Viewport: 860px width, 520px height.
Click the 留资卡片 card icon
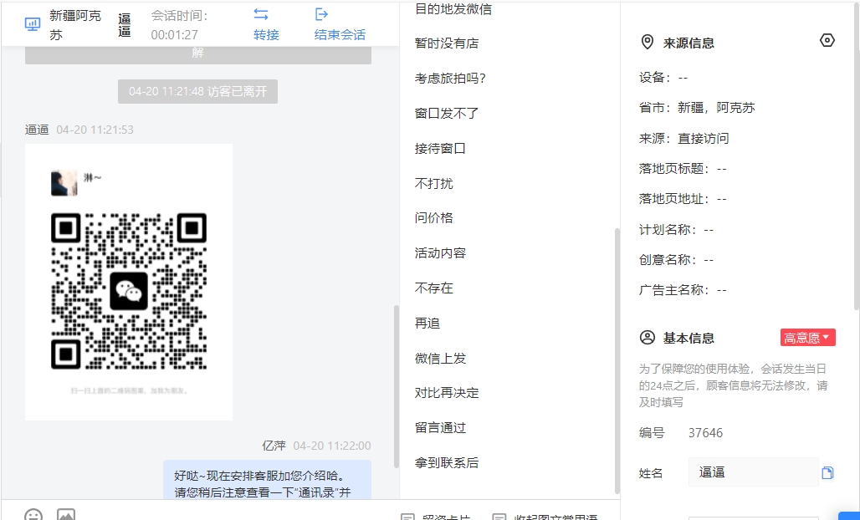pyautogui.click(x=407, y=517)
